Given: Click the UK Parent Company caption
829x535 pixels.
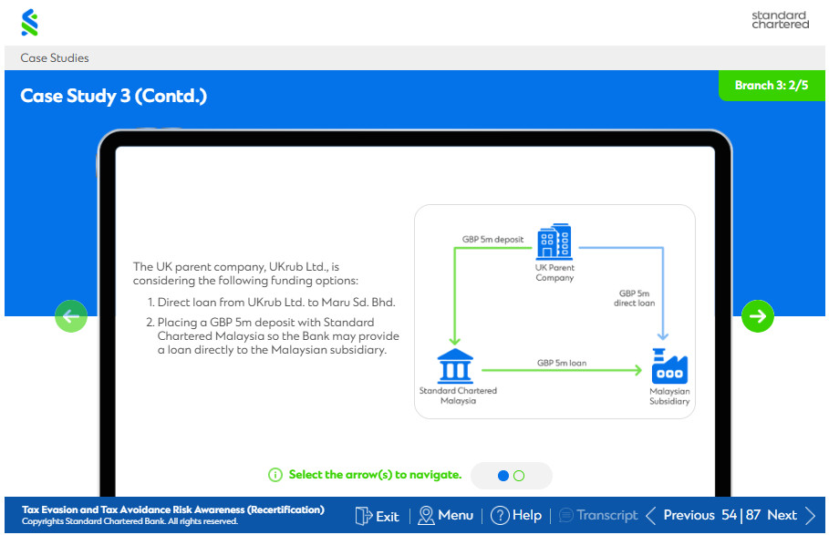Looking at the screenshot, I should (554, 273).
